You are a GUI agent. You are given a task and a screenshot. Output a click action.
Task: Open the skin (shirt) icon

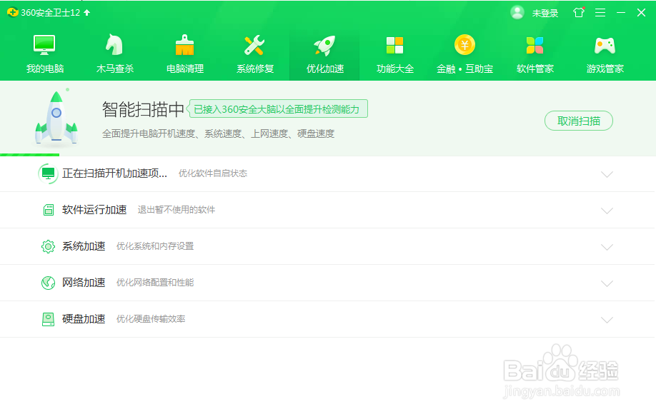pyautogui.click(x=579, y=13)
